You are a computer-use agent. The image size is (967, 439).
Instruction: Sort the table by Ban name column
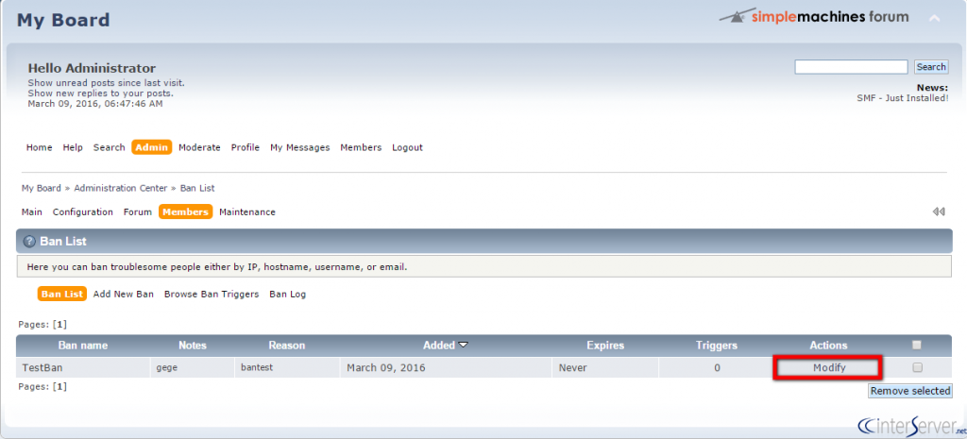point(83,346)
